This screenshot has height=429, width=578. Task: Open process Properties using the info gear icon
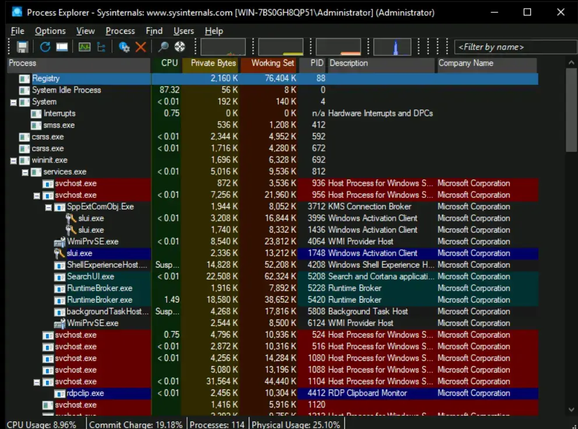tap(124, 47)
